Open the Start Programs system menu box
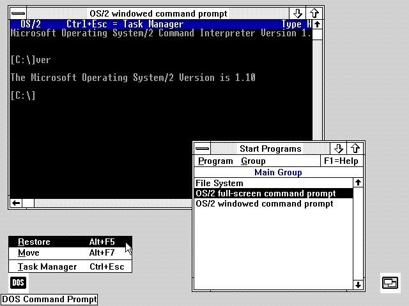Viewport: 409px width, 306px height. click(204, 149)
